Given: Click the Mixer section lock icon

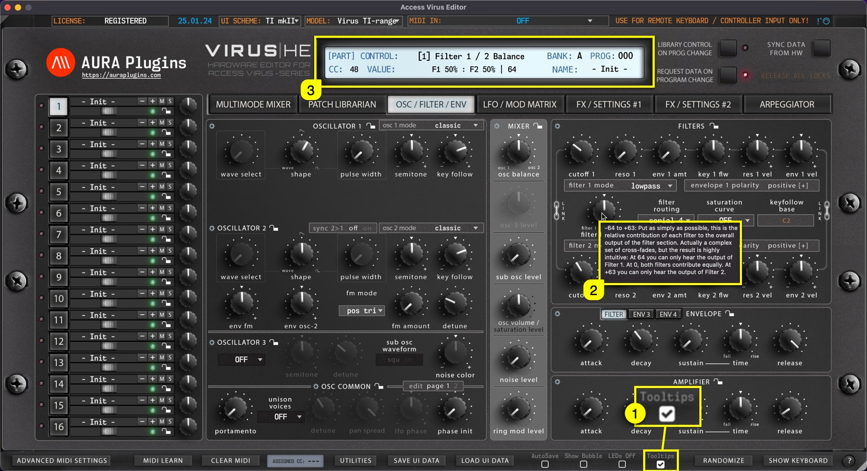Looking at the screenshot, I should (x=538, y=126).
